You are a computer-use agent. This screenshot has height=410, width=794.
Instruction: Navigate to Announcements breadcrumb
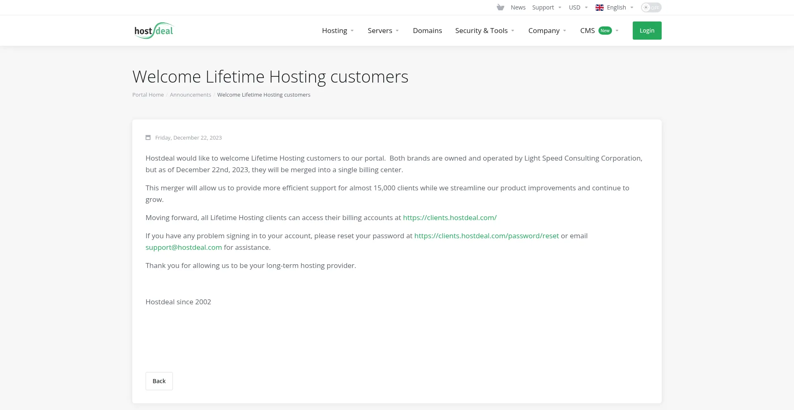tap(190, 95)
